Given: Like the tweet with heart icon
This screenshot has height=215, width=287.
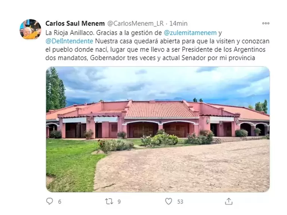Looking at the screenshot, I should click(169, 201).
